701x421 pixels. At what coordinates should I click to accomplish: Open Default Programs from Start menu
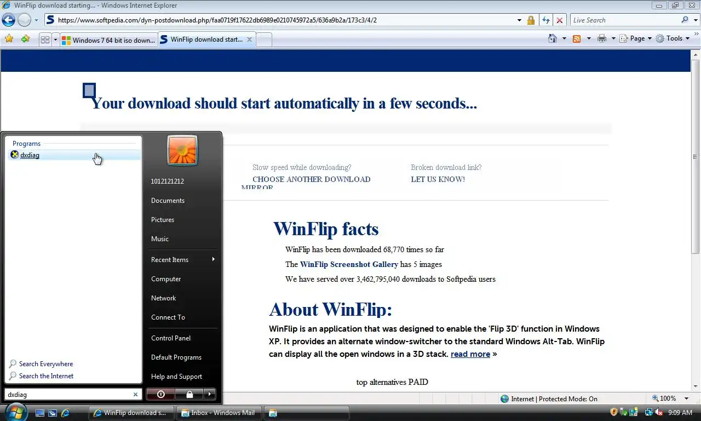176,357
